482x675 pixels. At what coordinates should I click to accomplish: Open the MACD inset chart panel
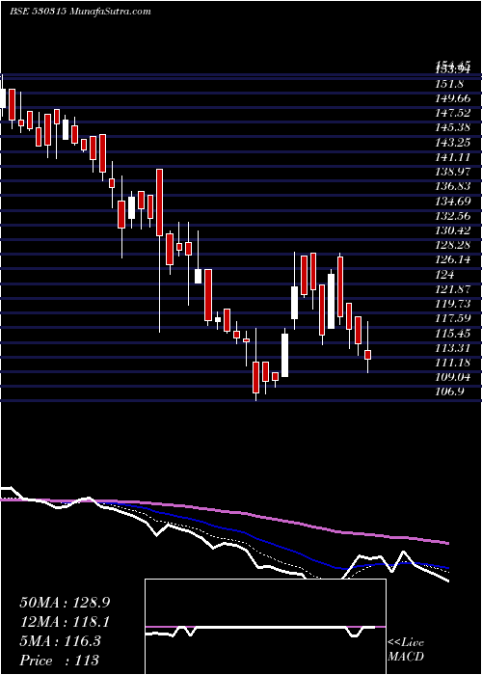coord(265,627)
